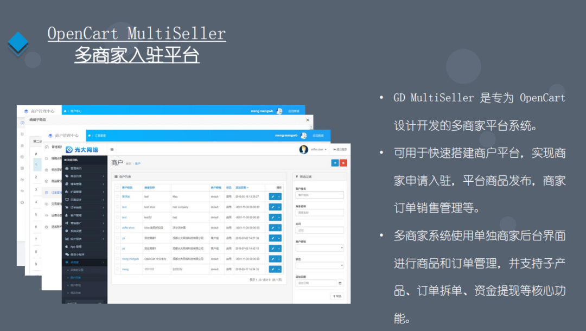
Task: Click the blue diamond slide logo
Action: coord(18,43)
